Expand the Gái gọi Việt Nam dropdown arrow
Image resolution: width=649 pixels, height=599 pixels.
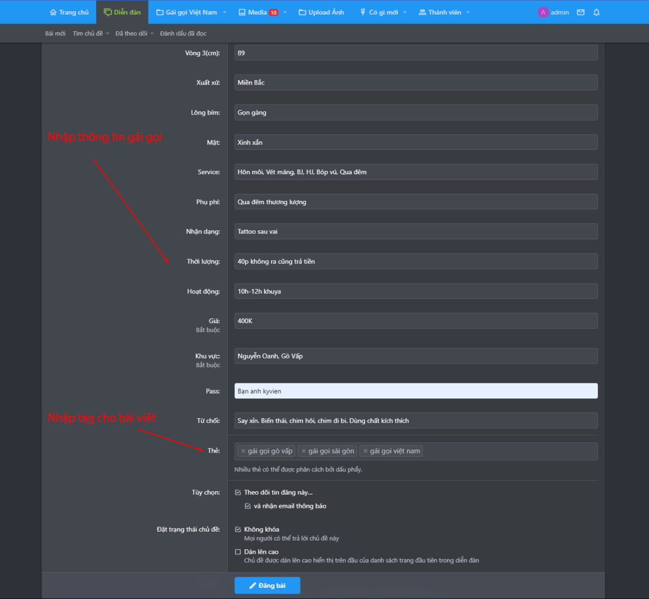pyautogui.click(x=225, y=12)
